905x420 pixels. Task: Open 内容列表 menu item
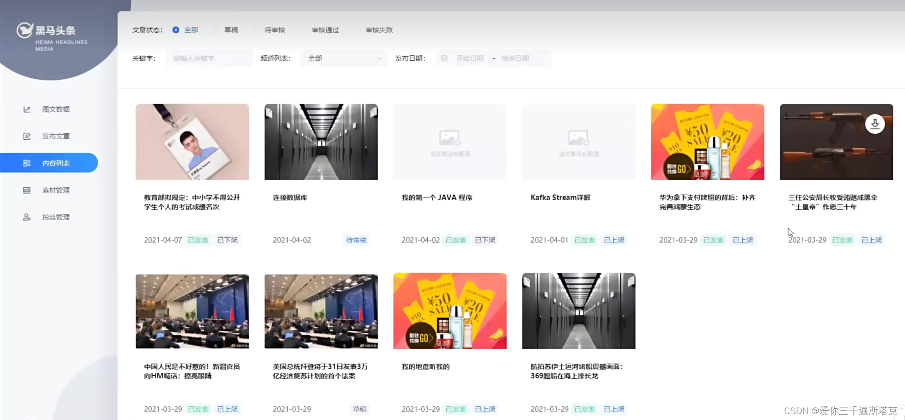click(x=49, y=163)
